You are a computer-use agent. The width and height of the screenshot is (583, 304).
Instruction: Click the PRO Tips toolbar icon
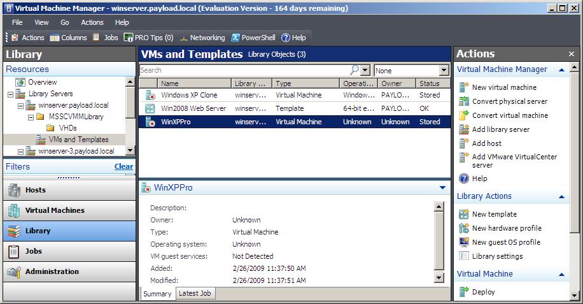click(129, 38)
